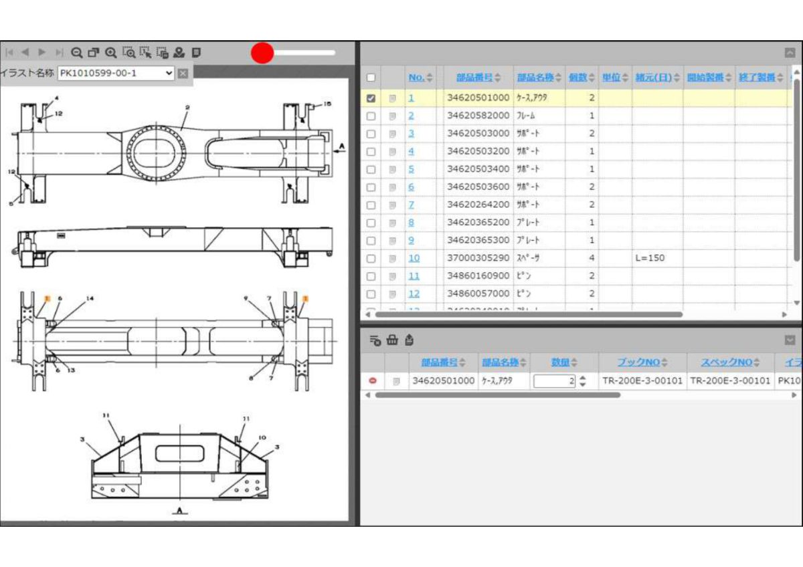Check the checkbox for part 34620503000
The height and width of the screenshot is (567, 803).
click(x=371, y=134)
